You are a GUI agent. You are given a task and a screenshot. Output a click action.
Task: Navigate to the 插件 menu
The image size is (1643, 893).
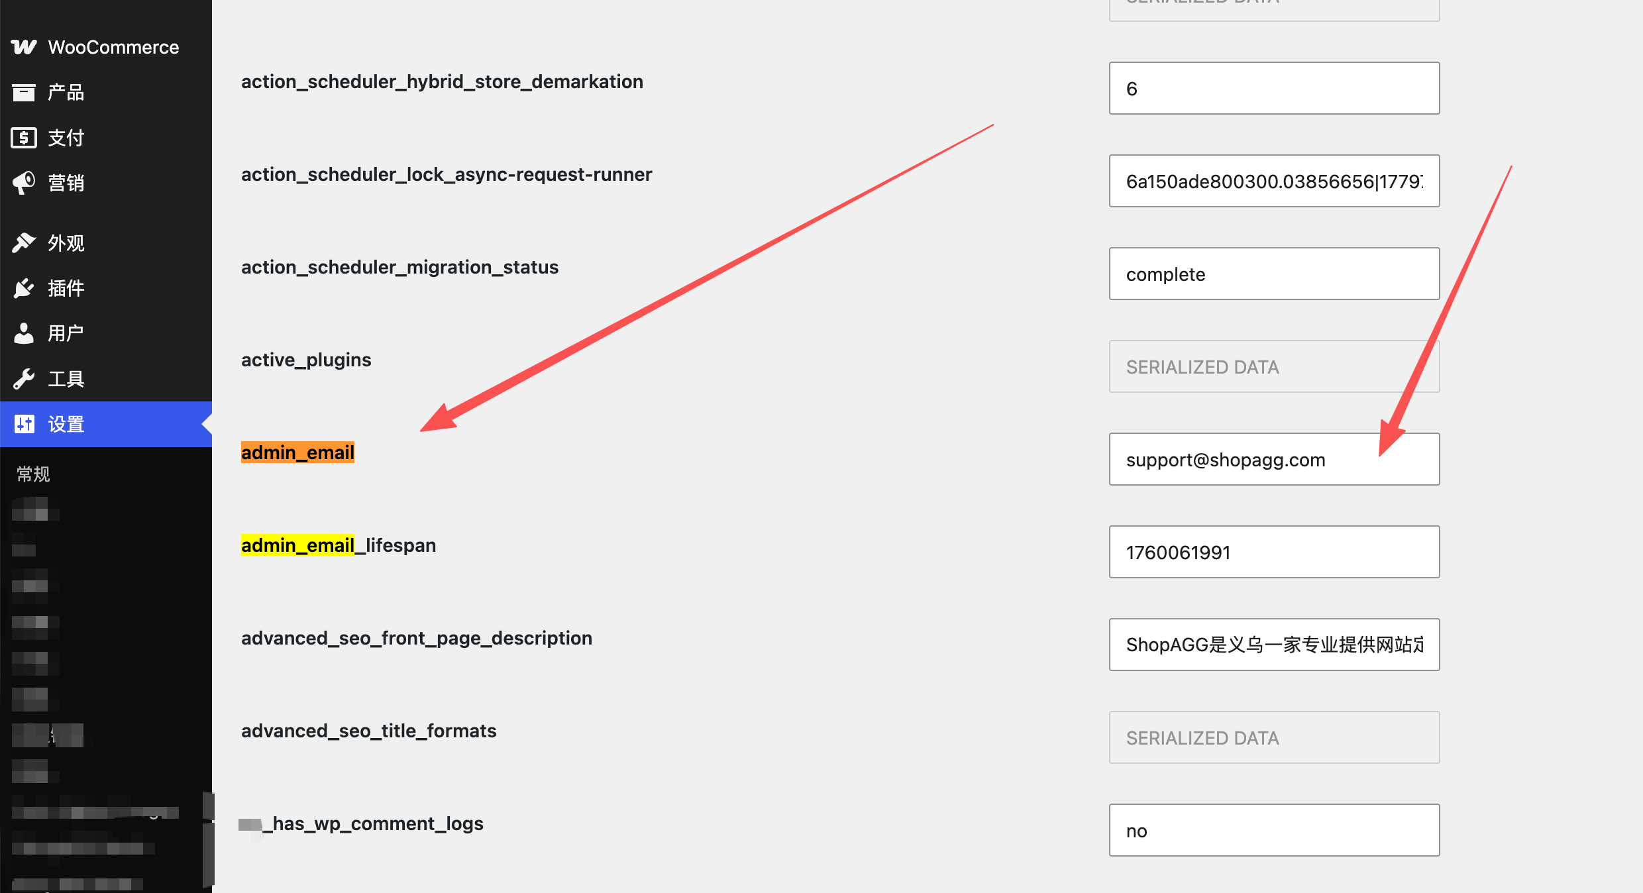point(106,288)
